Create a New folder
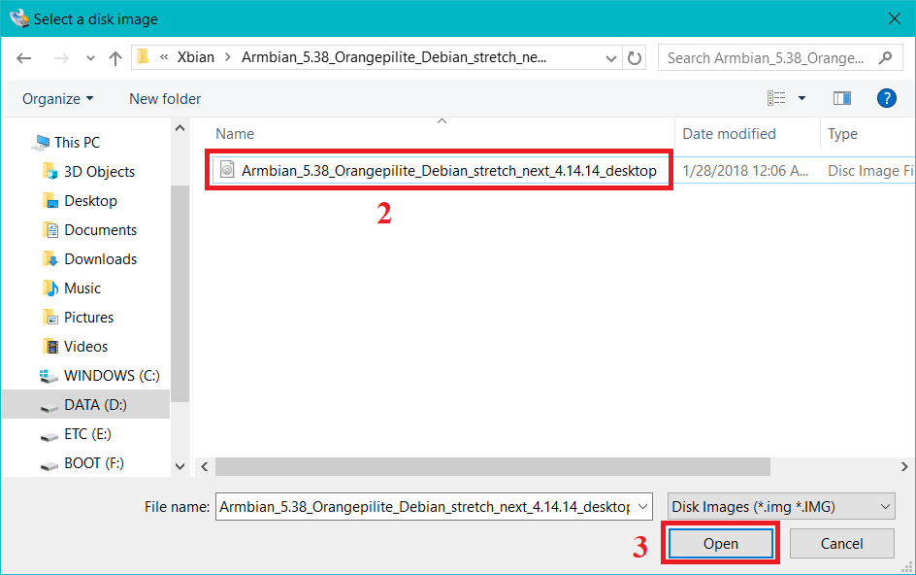This screenshot has height=575, width=916. point(165,99)
